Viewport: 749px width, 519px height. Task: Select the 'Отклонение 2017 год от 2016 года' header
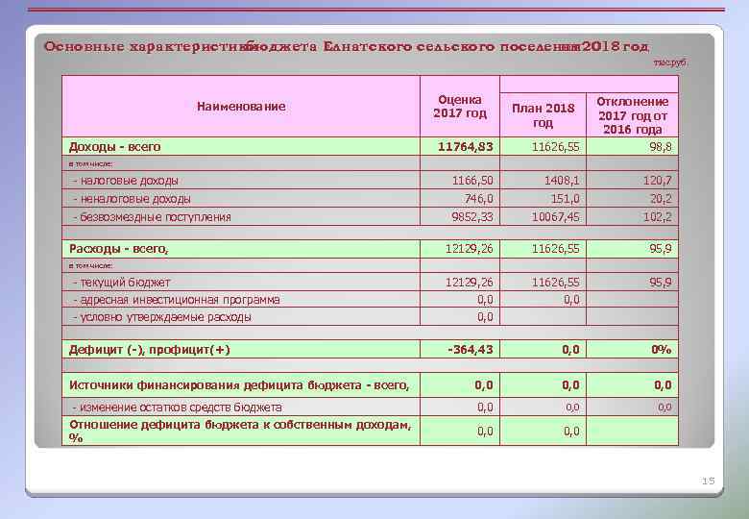point(633,115)
